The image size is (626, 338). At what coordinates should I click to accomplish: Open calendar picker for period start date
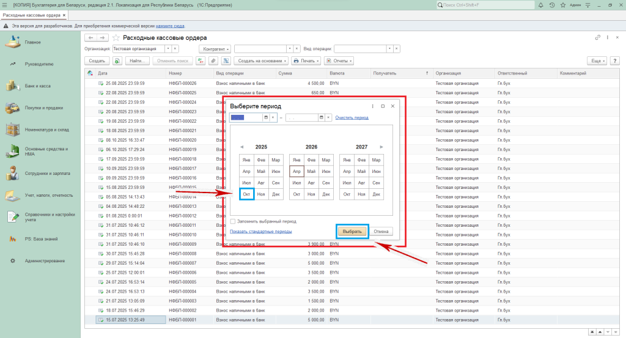tap(266, 117)
